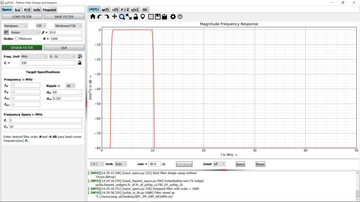The height and width of the screenshot is (202, 360).
Task: Select the τ(f) group delay tab
Action: pos(115,10)
